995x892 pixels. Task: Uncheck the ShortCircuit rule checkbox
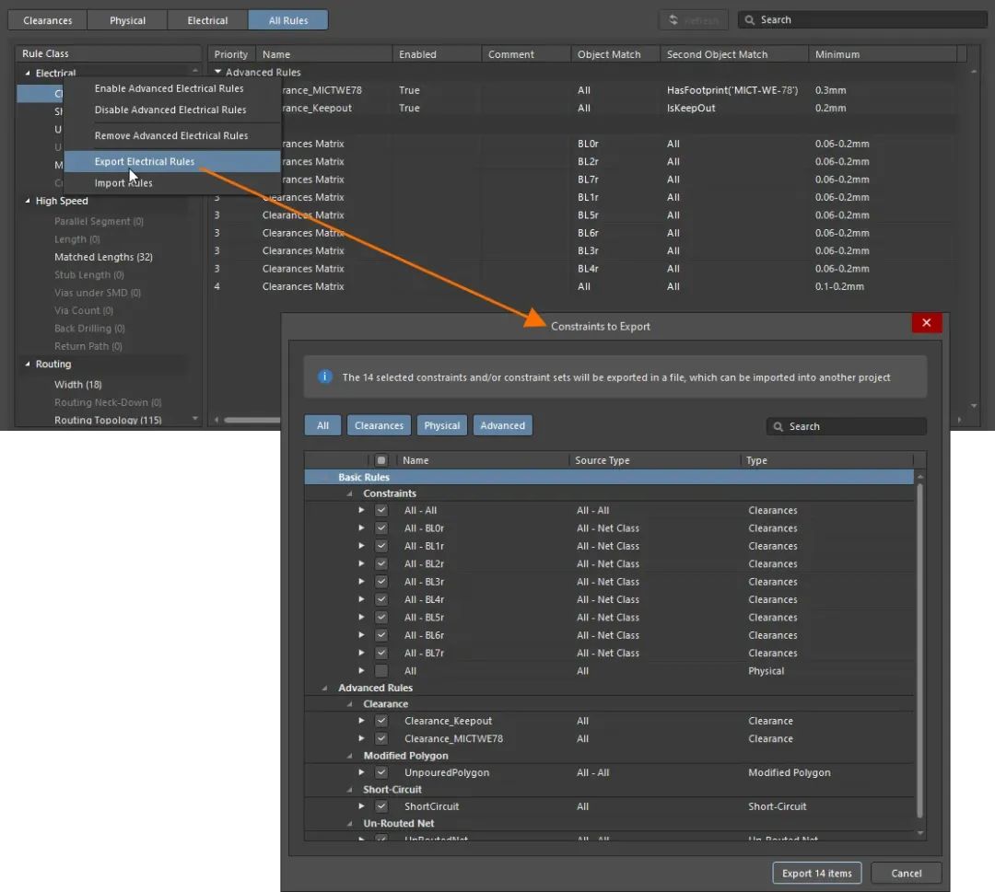(x=381, y=805)
